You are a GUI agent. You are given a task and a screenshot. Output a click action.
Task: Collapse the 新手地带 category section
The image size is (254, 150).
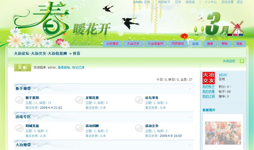190,89
